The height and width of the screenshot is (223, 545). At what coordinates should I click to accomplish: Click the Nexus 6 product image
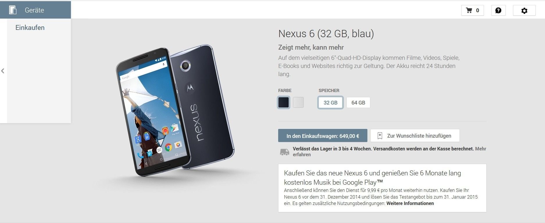click(x=175, y=110)
